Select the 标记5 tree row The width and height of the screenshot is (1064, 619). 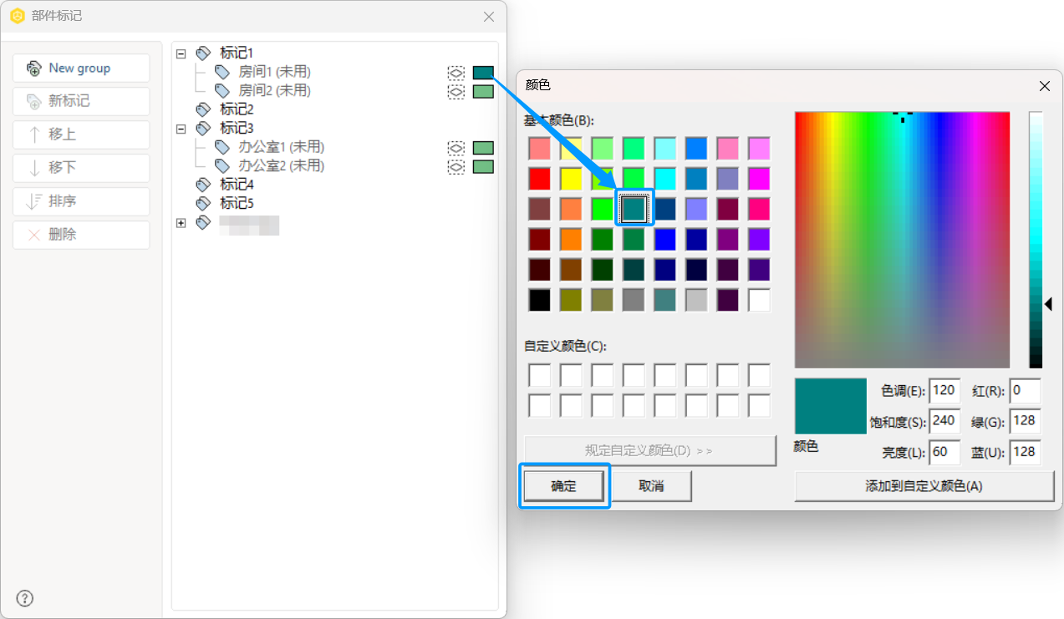click(x=237, y=203)
